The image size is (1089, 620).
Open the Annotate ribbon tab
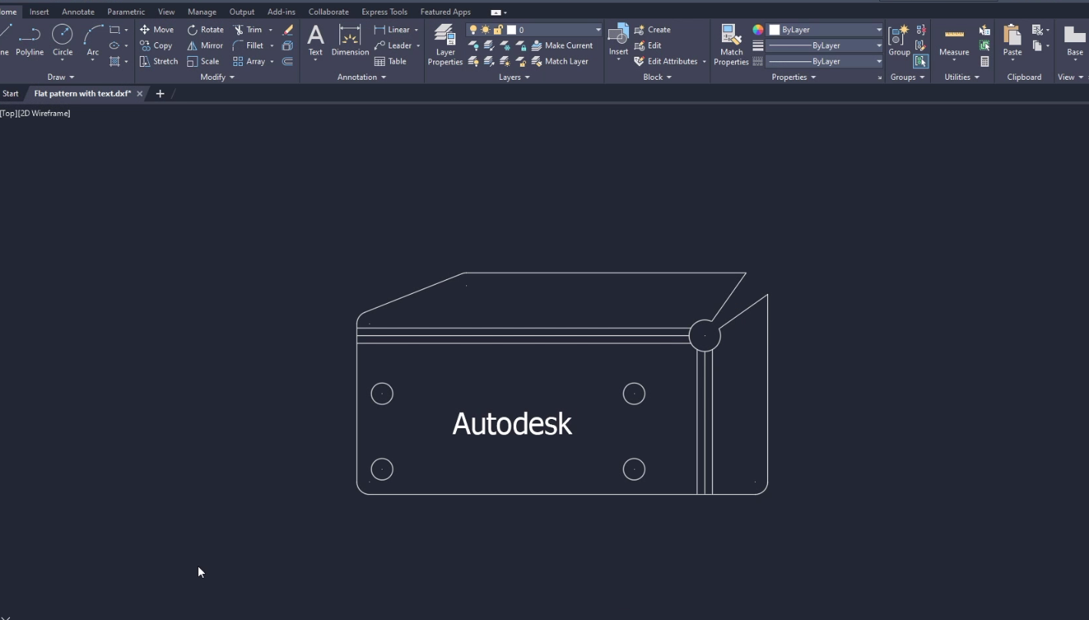(x=78, y=12)
